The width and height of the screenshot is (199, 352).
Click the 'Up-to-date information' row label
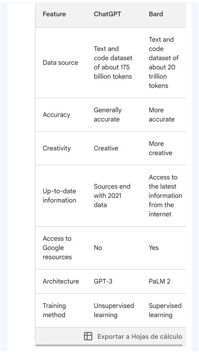click(x=59, y=196)
